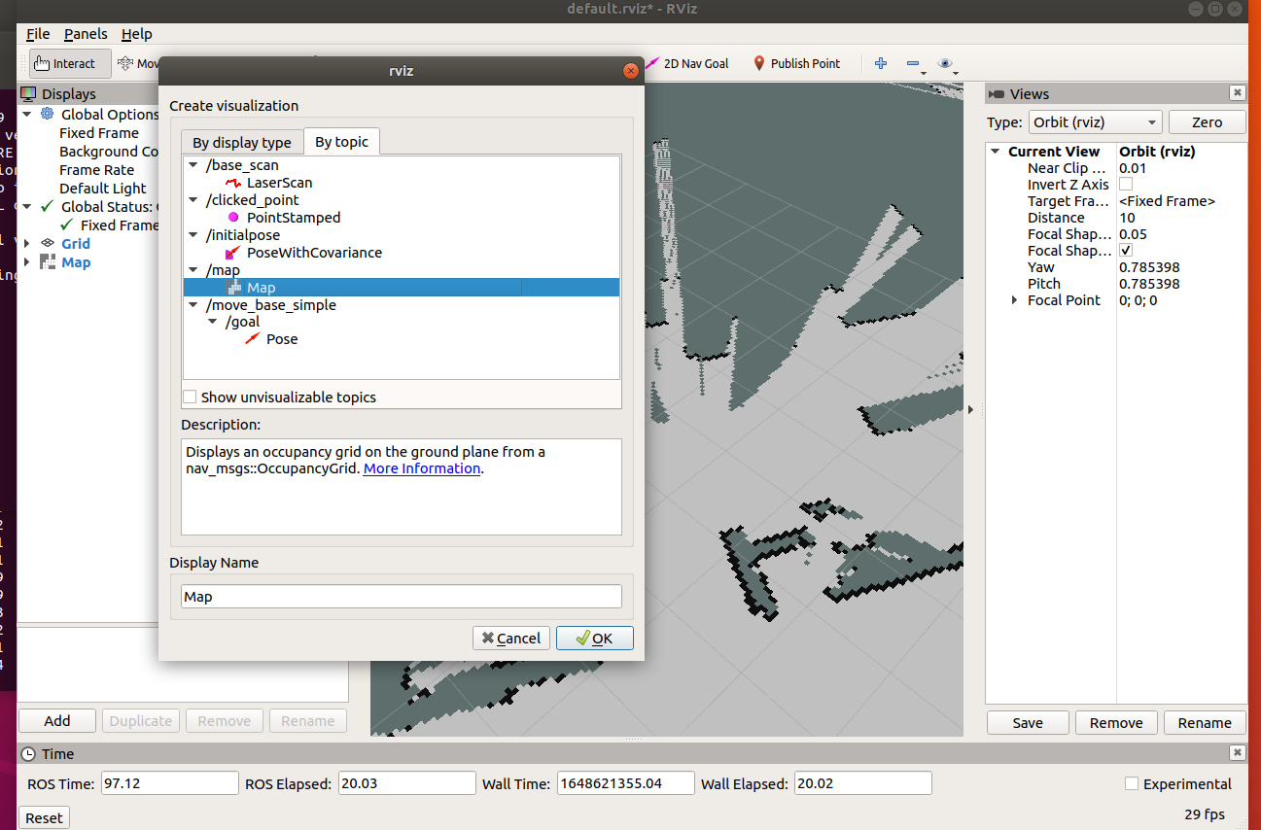Click the zoom-in plus toolbar icon
The width and height of the screenshot is (1261, 830).
pos(880,63)
